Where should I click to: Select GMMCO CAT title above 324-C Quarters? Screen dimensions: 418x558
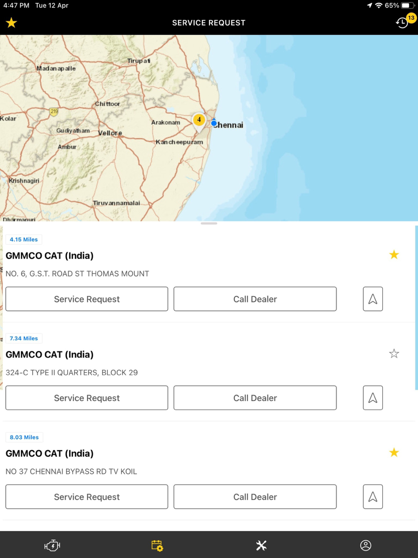50,354
